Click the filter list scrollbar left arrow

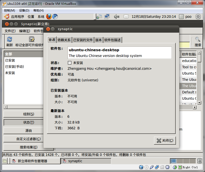point(5,107)
